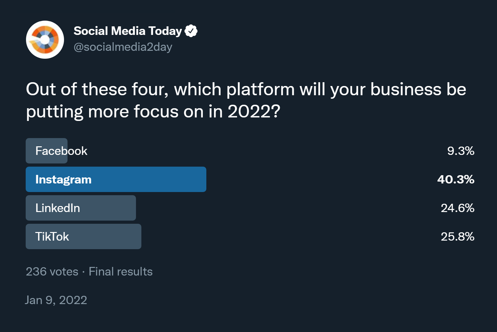Click the @socialmedia2day handle

pyautogui.click(x=123, y=47)
